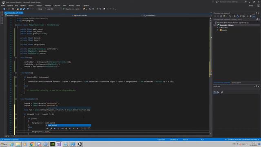
Task: Collapse the Start() method outlining marker
Action: coord(16,58)
